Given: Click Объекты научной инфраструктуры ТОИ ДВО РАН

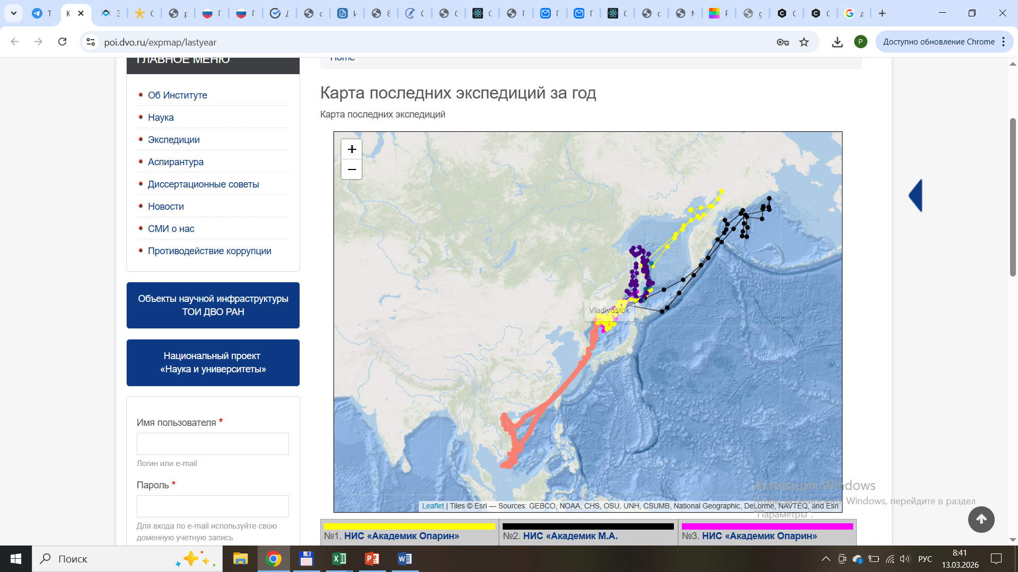Looking at the screenshot, I should point(213,305).
